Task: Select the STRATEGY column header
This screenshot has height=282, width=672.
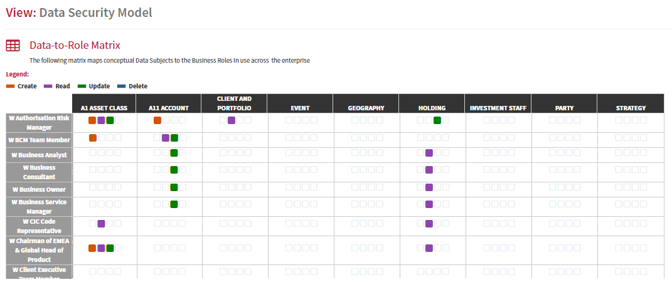Action: tap(631, 103)
